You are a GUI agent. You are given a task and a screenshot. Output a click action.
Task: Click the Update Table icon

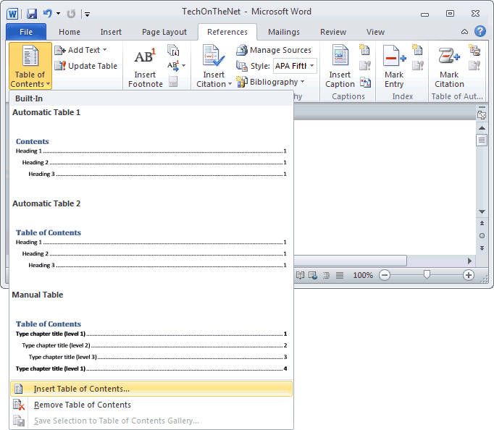(60, 66)
